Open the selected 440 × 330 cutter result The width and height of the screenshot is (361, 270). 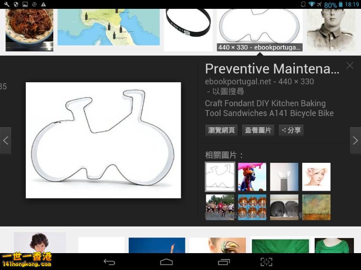coord(259,30)
